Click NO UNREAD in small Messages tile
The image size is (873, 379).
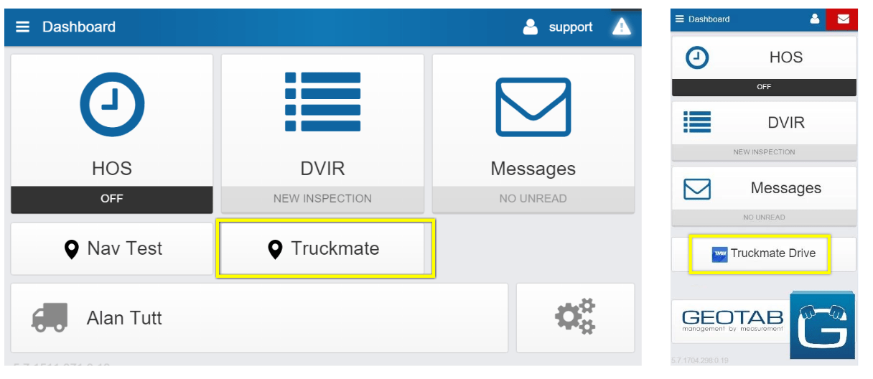click(764, 217)
